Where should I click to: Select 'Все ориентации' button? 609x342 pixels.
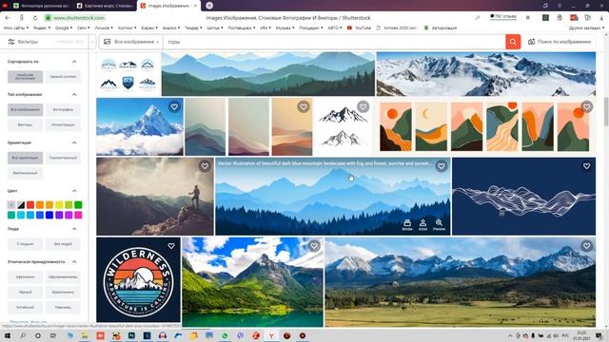pos(25,158)
